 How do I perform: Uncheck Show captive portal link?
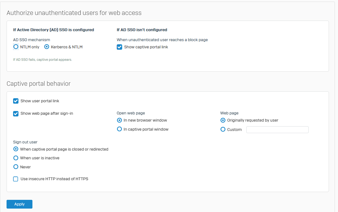click(119, 47)
